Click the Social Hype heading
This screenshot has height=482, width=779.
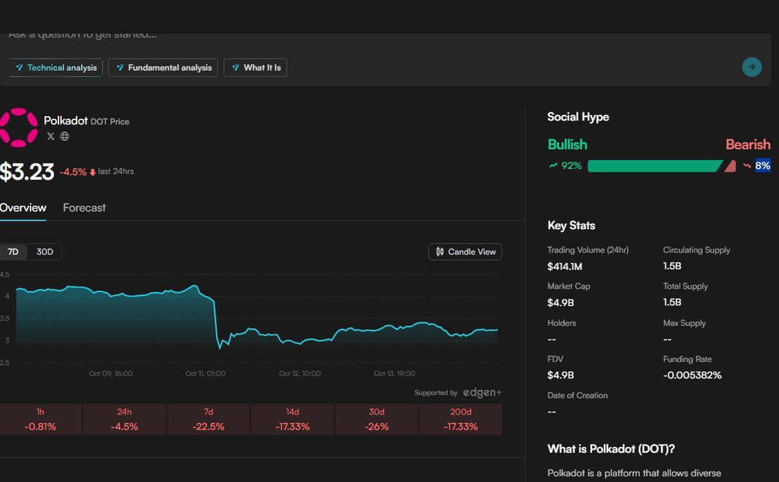click(578, 117)
